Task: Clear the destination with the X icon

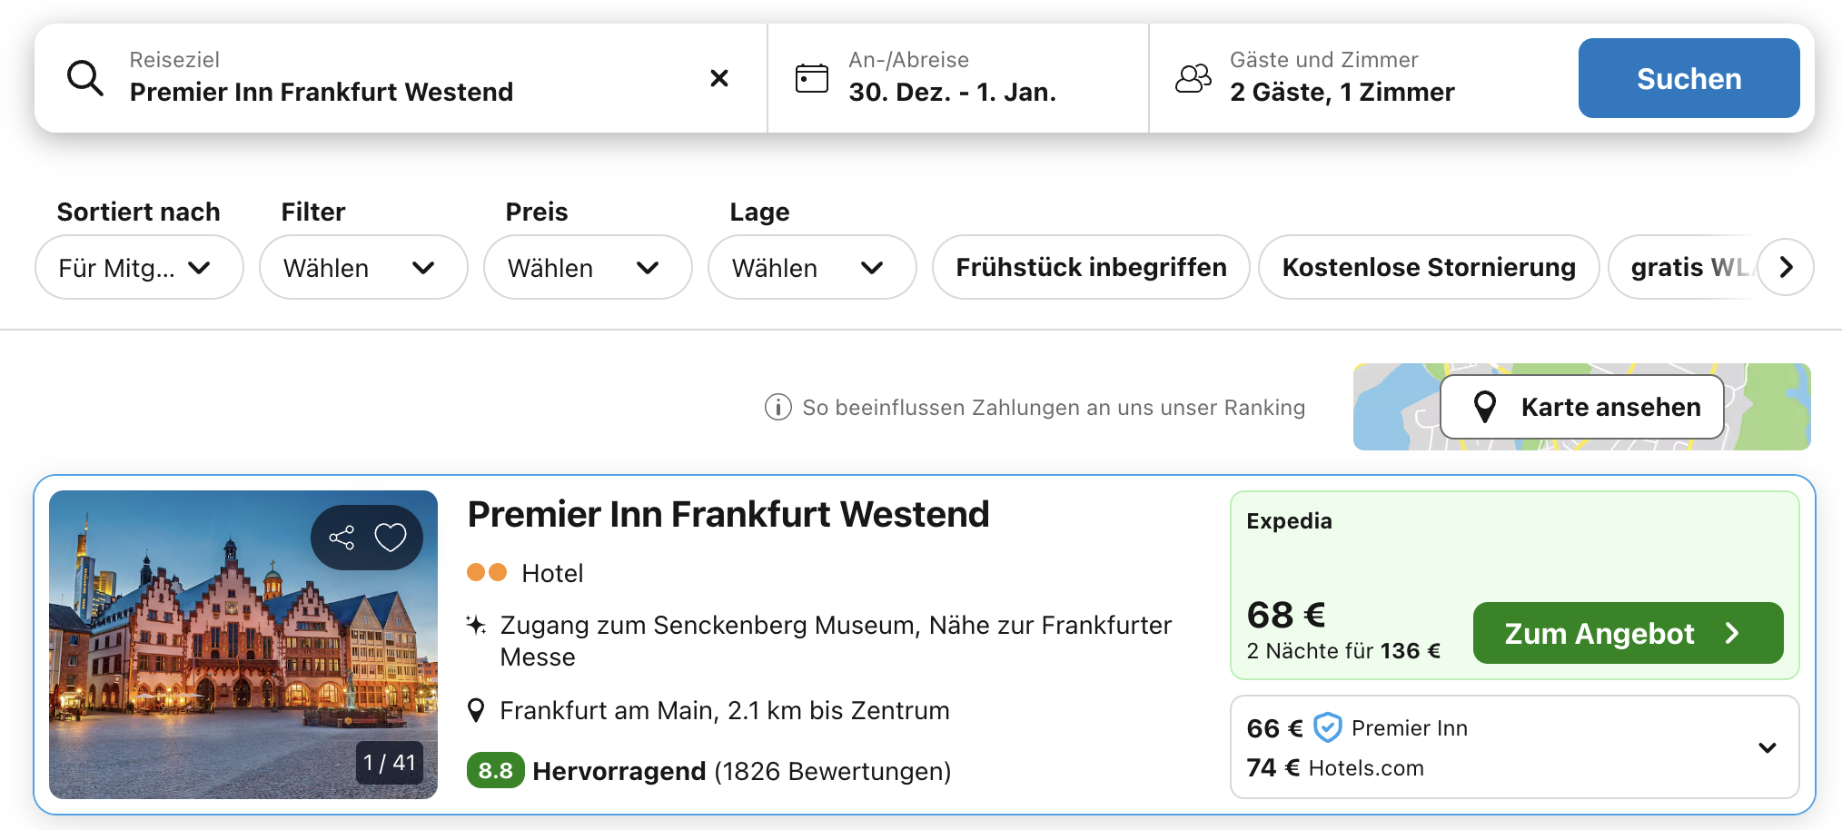Action: click(718, 79)
